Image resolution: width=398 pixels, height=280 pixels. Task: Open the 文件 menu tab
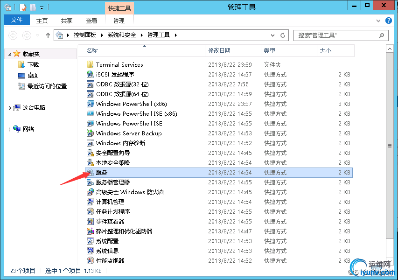point(17,20)
